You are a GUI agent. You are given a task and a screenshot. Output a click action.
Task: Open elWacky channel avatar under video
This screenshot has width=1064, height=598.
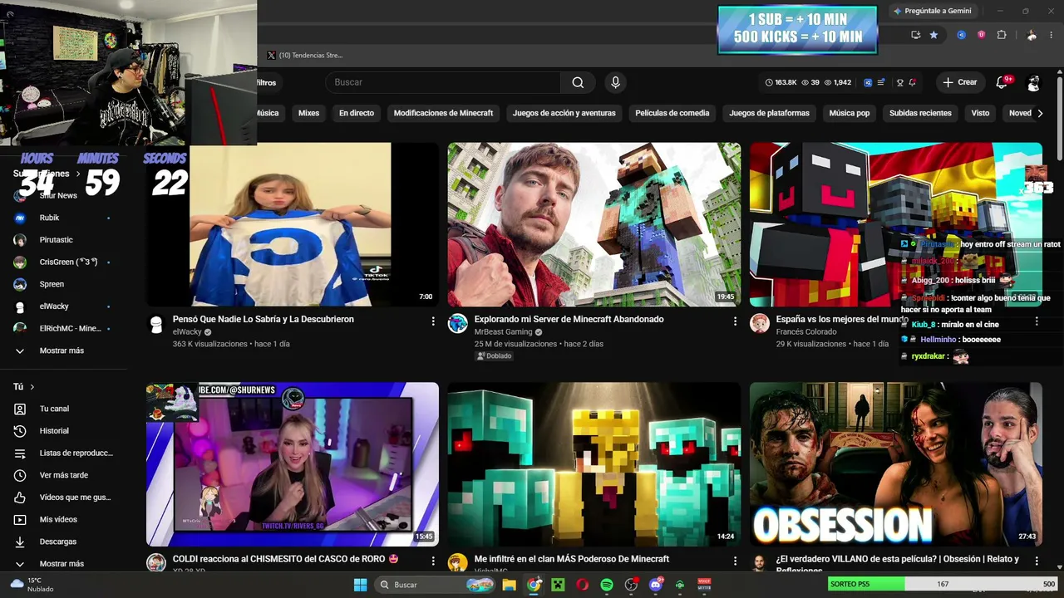tap(156, 324)
